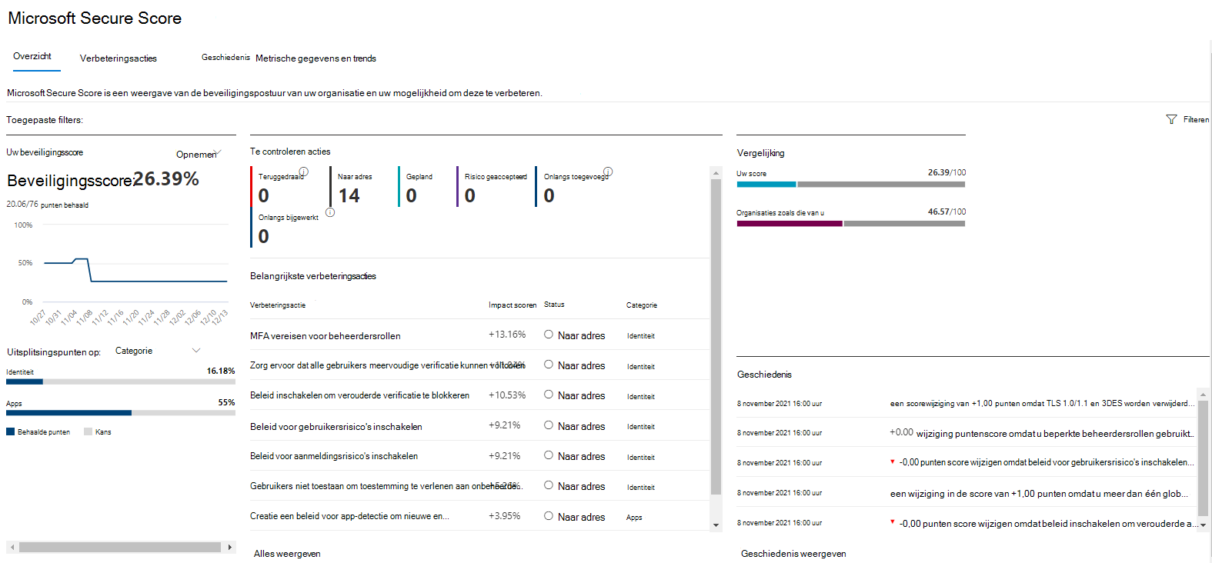Open info icon next to Onlangs toegevoegd
This screenshot has width=1212, height=563.
coord(608,172)
